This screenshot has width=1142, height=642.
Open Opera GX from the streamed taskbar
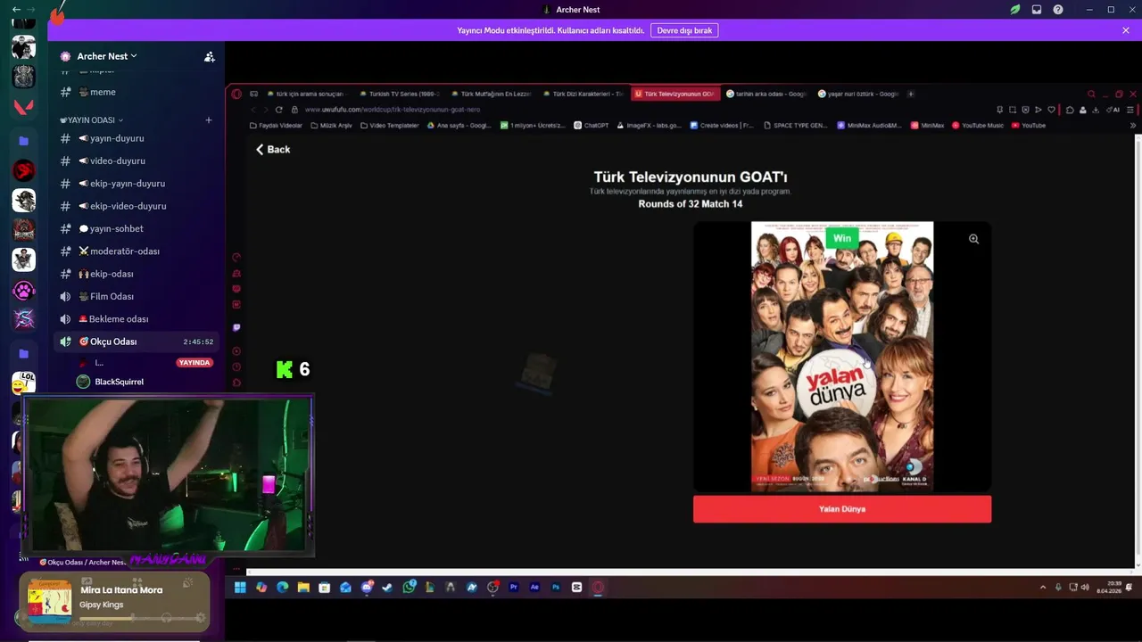598,588
